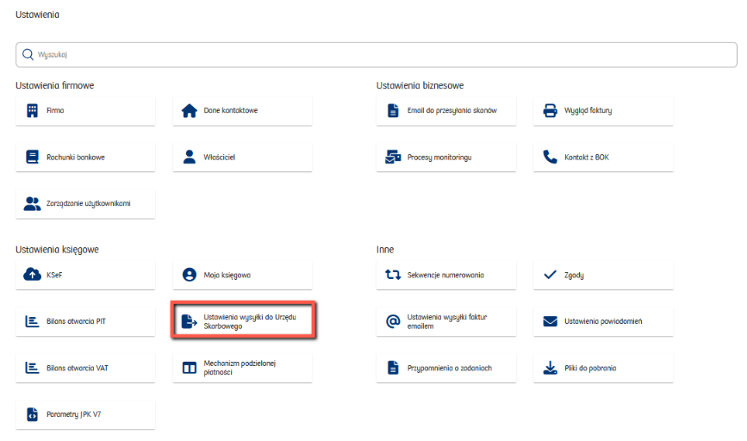Screen dimensions: 747x441
Task: Click the @ icon for Ustawienia wysyłki faktur emailem
Action: click(393, 321)
